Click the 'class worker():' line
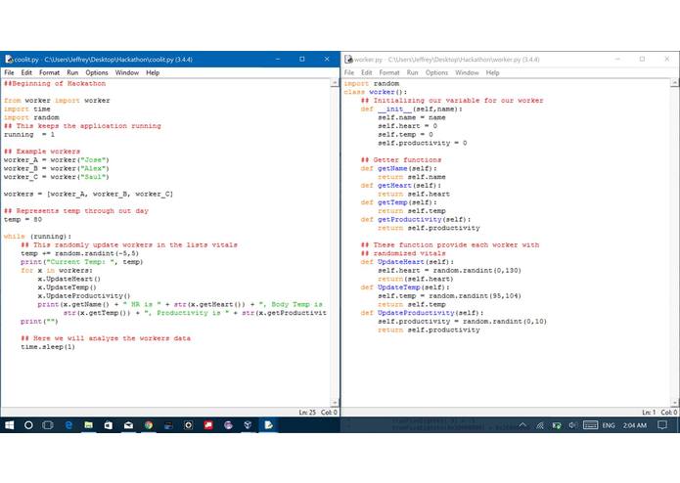 (376, 92)
